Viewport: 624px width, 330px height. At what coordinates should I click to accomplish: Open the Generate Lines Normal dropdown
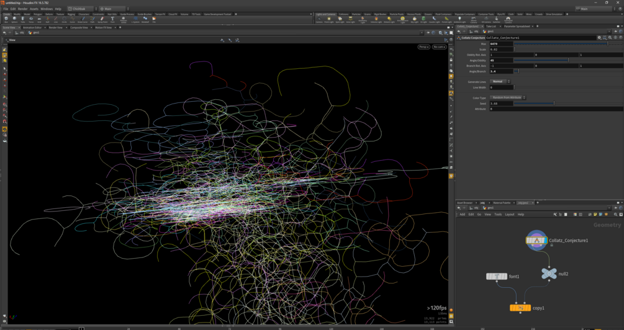click(500, 81)
